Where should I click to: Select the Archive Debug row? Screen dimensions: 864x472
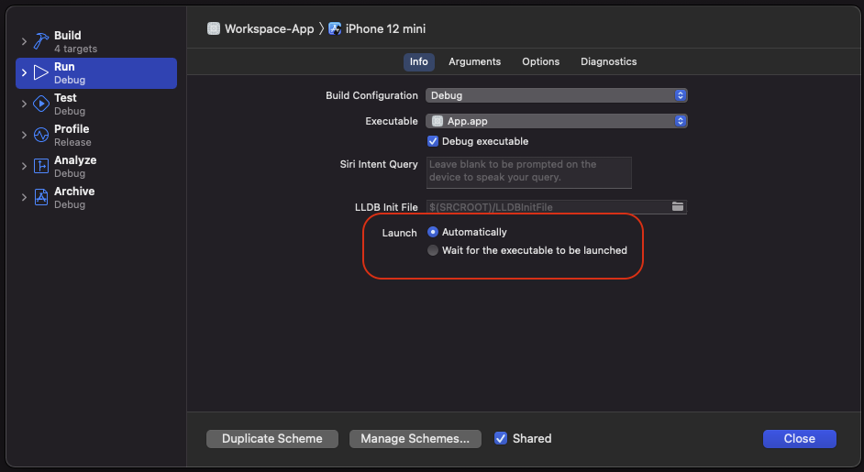96,197
